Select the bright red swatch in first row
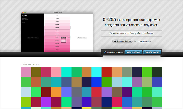Viewport: 183px width, 109px height. [107, 72]
